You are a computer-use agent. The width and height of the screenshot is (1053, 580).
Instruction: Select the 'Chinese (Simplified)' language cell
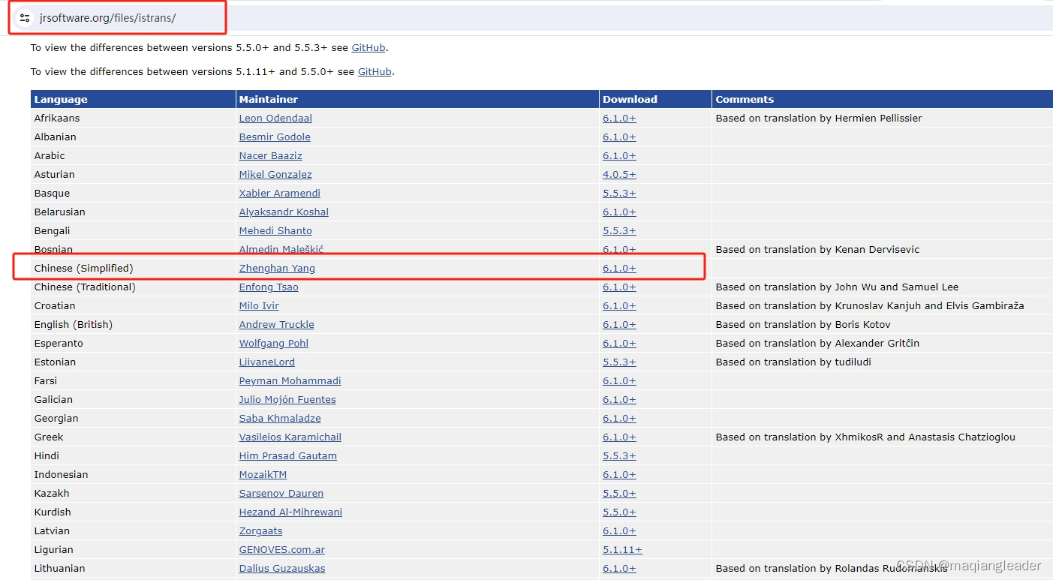(x=133, y=268)
